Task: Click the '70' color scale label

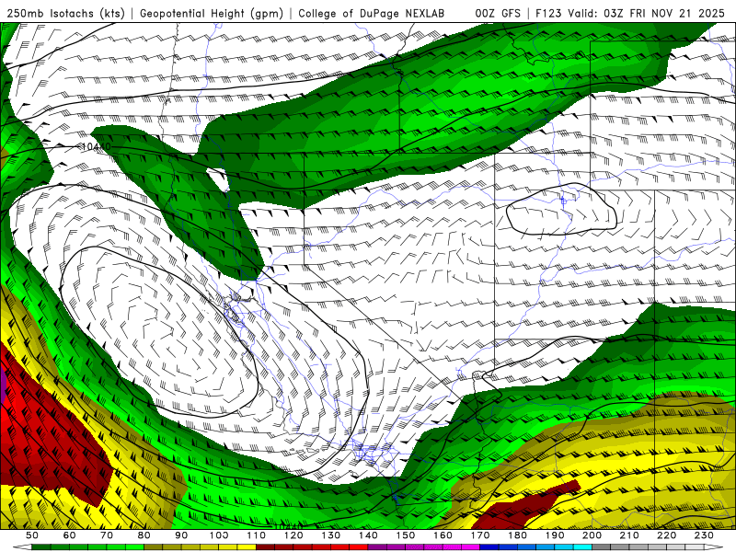Action: tap(107, 535)
